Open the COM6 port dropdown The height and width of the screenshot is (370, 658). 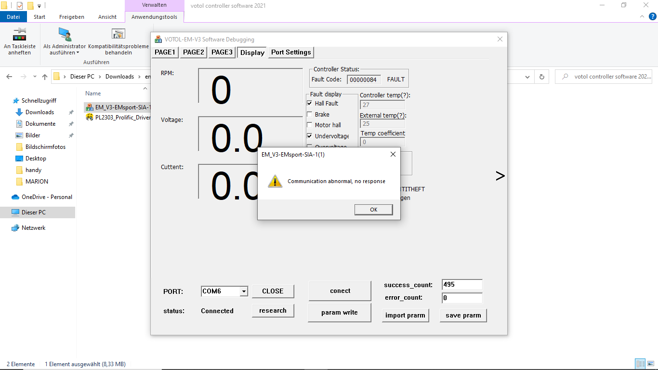point(243,291)
